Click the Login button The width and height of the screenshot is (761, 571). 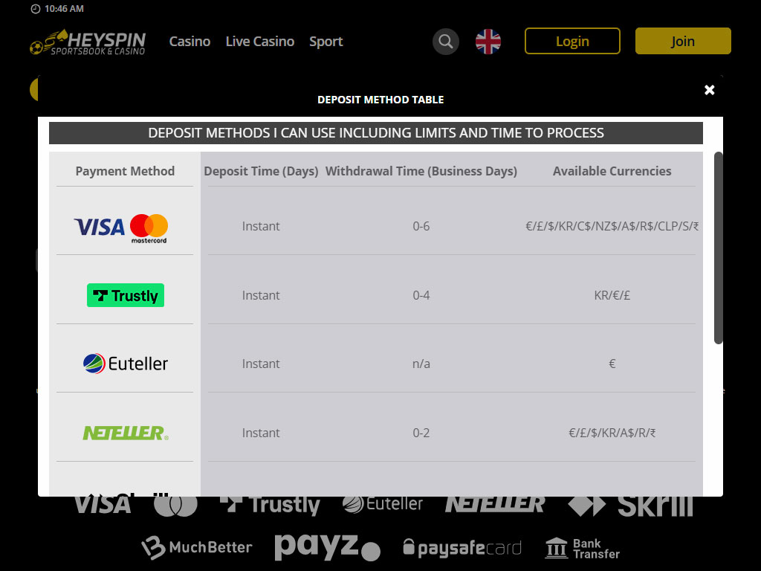click(x=572, y=41)
